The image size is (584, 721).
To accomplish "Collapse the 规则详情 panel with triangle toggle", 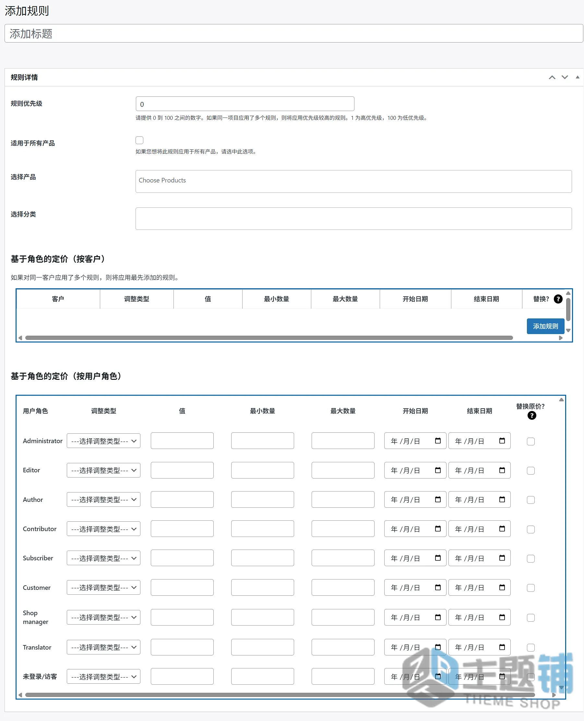I will pyautogui.click(x=578, y=78).
